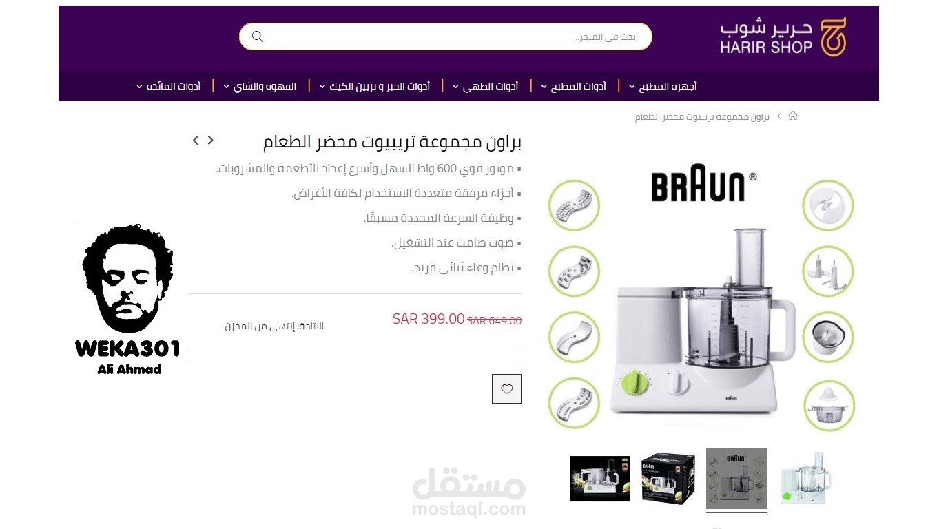The image size is (939, 529).
Task: Open أدوات الخبز و تزيين الكيك menu
Action: tap(374, 86)
